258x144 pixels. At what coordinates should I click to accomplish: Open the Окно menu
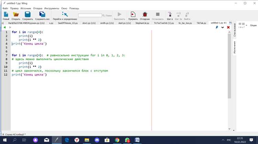pyautogui.click(x=64, y=8)
